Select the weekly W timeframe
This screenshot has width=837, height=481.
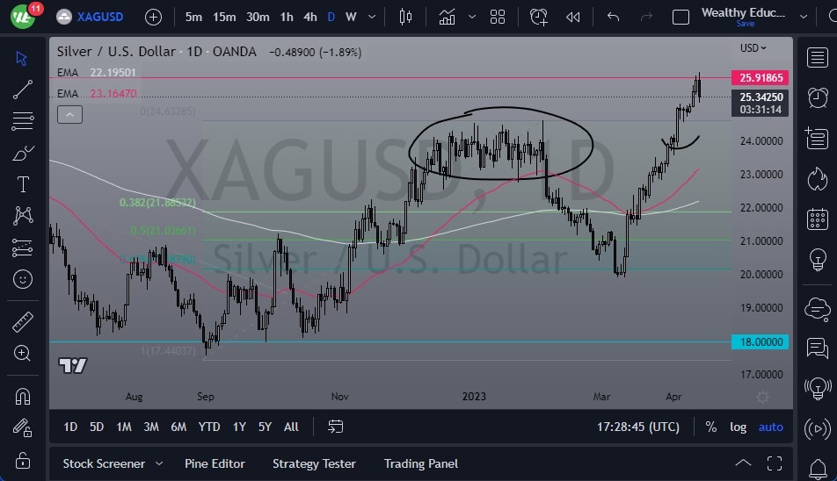[351, 17]
